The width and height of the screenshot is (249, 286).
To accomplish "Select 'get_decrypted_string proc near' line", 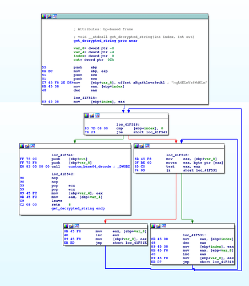I will point(106,41).
